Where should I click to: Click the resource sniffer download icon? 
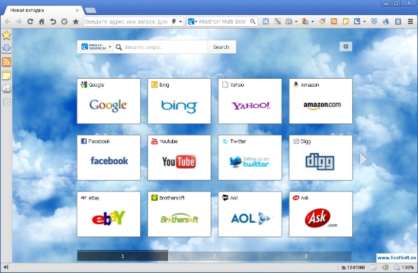(374, 22)
